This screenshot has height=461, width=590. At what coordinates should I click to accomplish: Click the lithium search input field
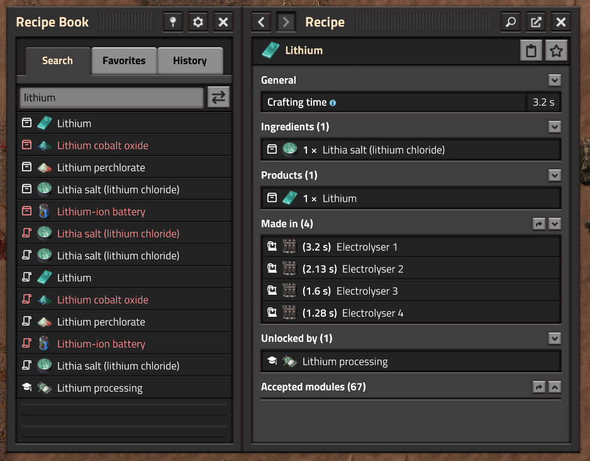point(111,97)
